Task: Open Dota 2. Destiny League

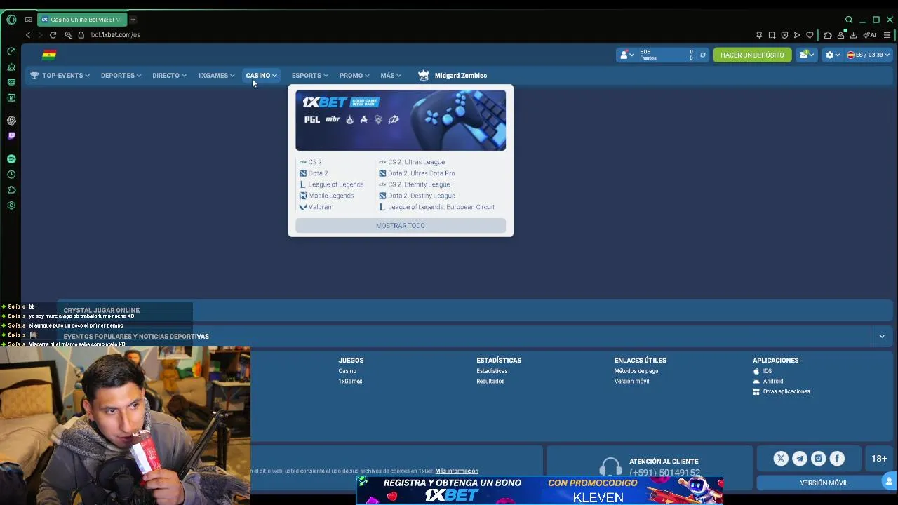Action: [x=417, y=196]
